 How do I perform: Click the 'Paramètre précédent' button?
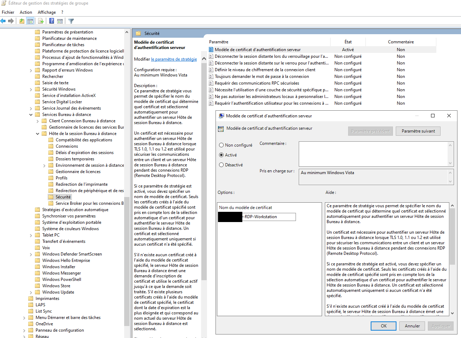(370, 131)
